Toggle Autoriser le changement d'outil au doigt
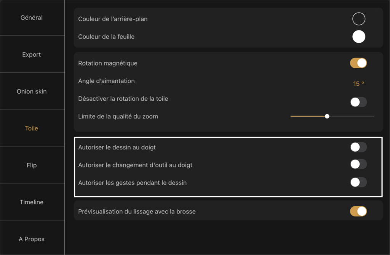Screen dimensions: 390x255 click(x=358, y=164)
